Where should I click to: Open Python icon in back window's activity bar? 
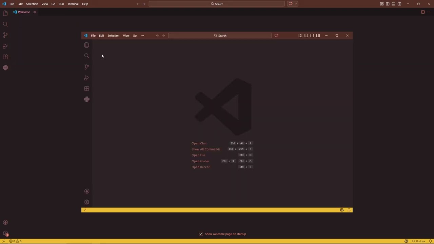tap(5, 67)
